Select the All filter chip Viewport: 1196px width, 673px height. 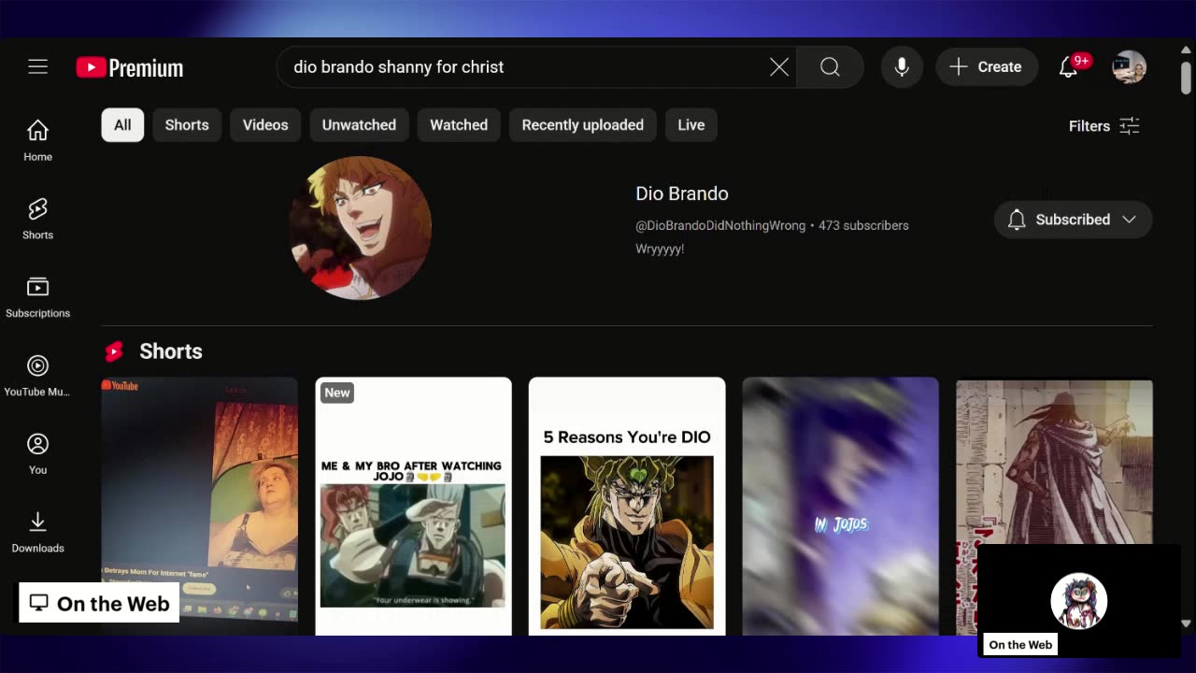pos(122,125)
